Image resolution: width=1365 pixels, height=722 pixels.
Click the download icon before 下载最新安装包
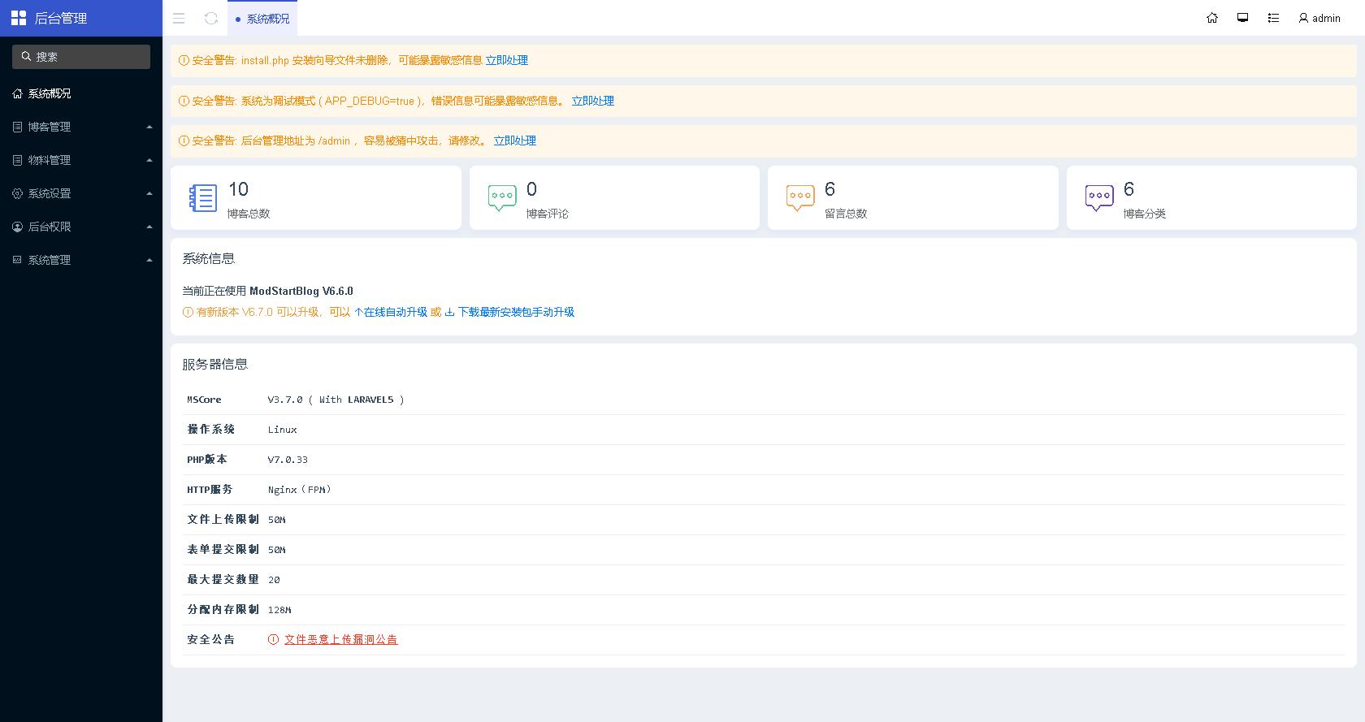point(449,312)
